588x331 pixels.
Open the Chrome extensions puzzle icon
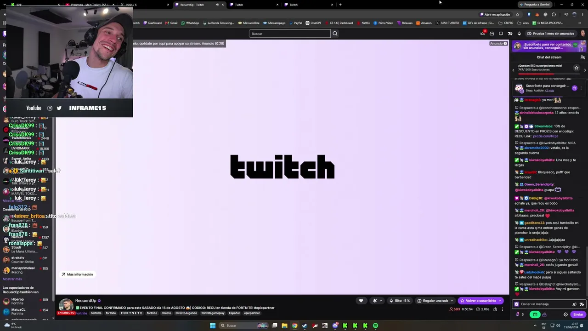point(554,14)
